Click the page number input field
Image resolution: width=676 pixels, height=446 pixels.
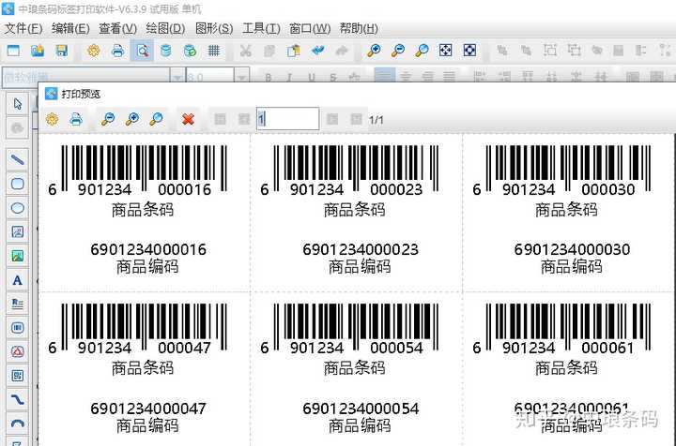click(288, 119)
